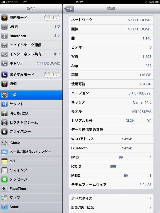Viewport: 160px width, 213px height.
Task: Tap the mobile data antenna icon
Action: 4,45
